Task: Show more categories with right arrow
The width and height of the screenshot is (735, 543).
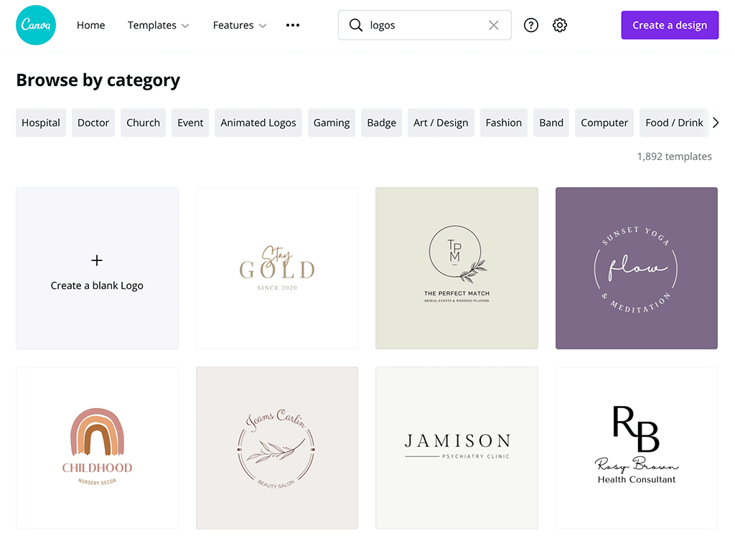Action: point(716,123)
